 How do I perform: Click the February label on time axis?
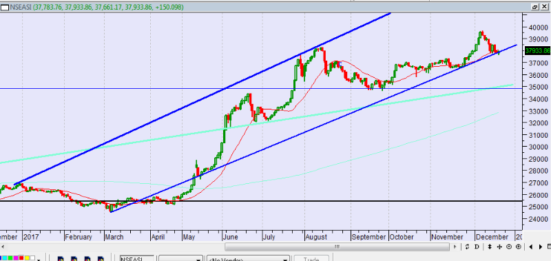click(x=79, y=237)
